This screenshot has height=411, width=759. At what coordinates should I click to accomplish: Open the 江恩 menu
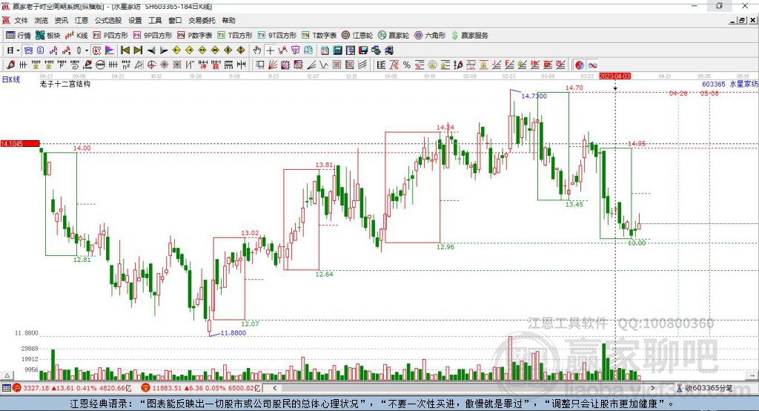pos(82,20)
